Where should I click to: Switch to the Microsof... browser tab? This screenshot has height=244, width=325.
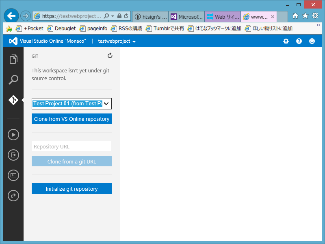click(186, 17)
